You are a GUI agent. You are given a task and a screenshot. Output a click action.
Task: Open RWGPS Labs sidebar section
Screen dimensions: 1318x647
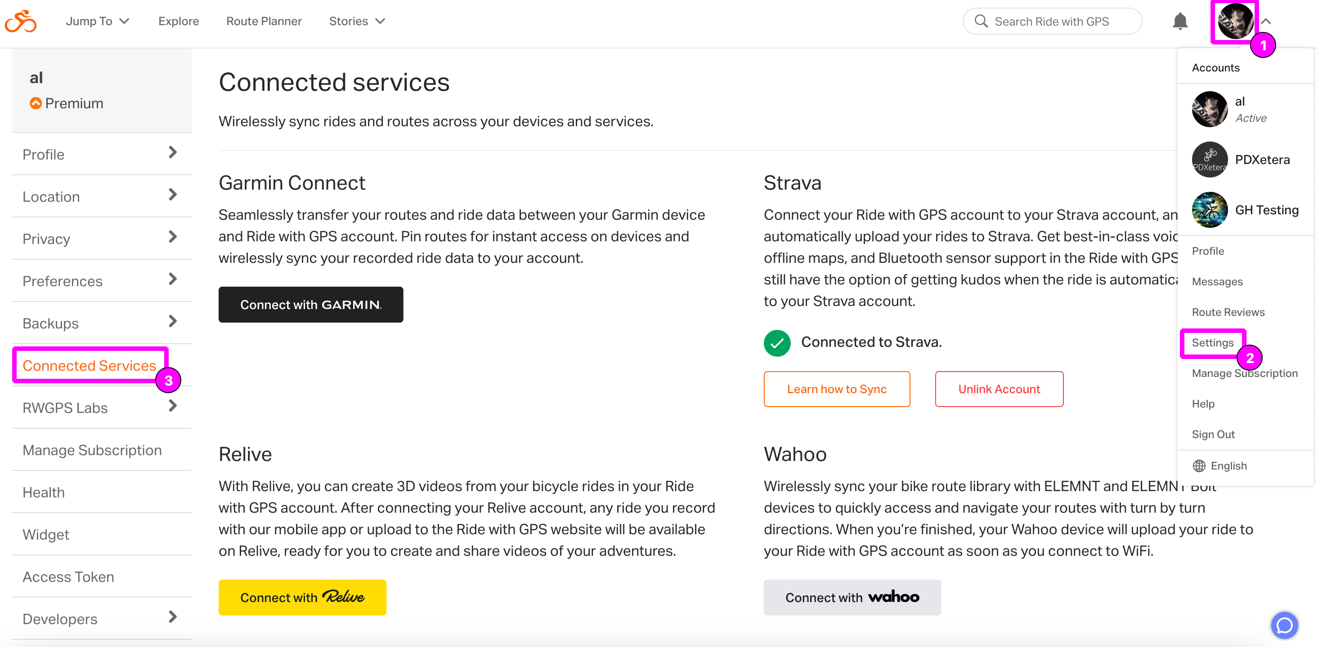(x=101, y=408)
